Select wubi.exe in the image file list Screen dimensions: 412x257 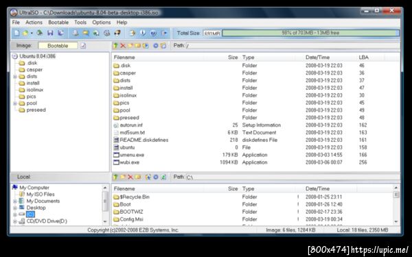coord(130,162)
